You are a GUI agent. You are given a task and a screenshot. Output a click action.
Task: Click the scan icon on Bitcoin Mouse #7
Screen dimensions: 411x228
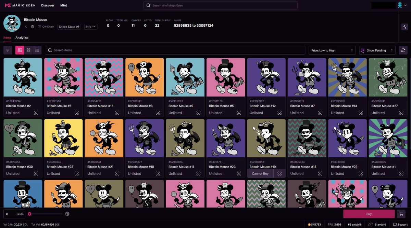320,113
